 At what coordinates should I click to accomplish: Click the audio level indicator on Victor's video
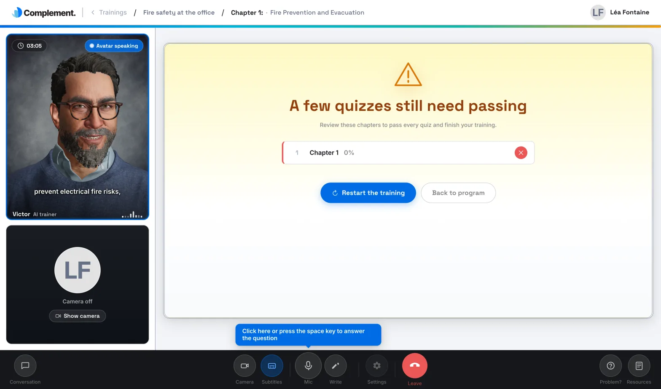pos(132,215)
